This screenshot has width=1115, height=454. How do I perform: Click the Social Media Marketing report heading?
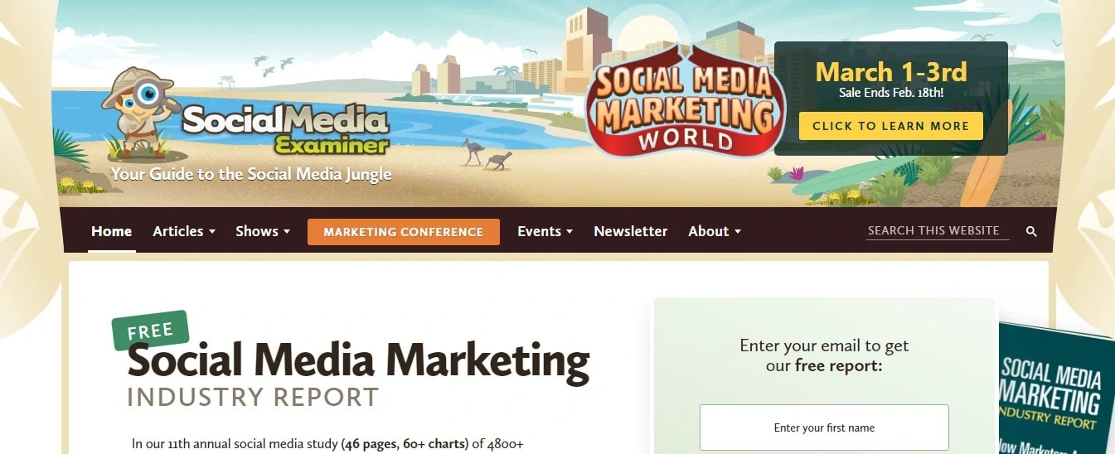coord(358,361)
